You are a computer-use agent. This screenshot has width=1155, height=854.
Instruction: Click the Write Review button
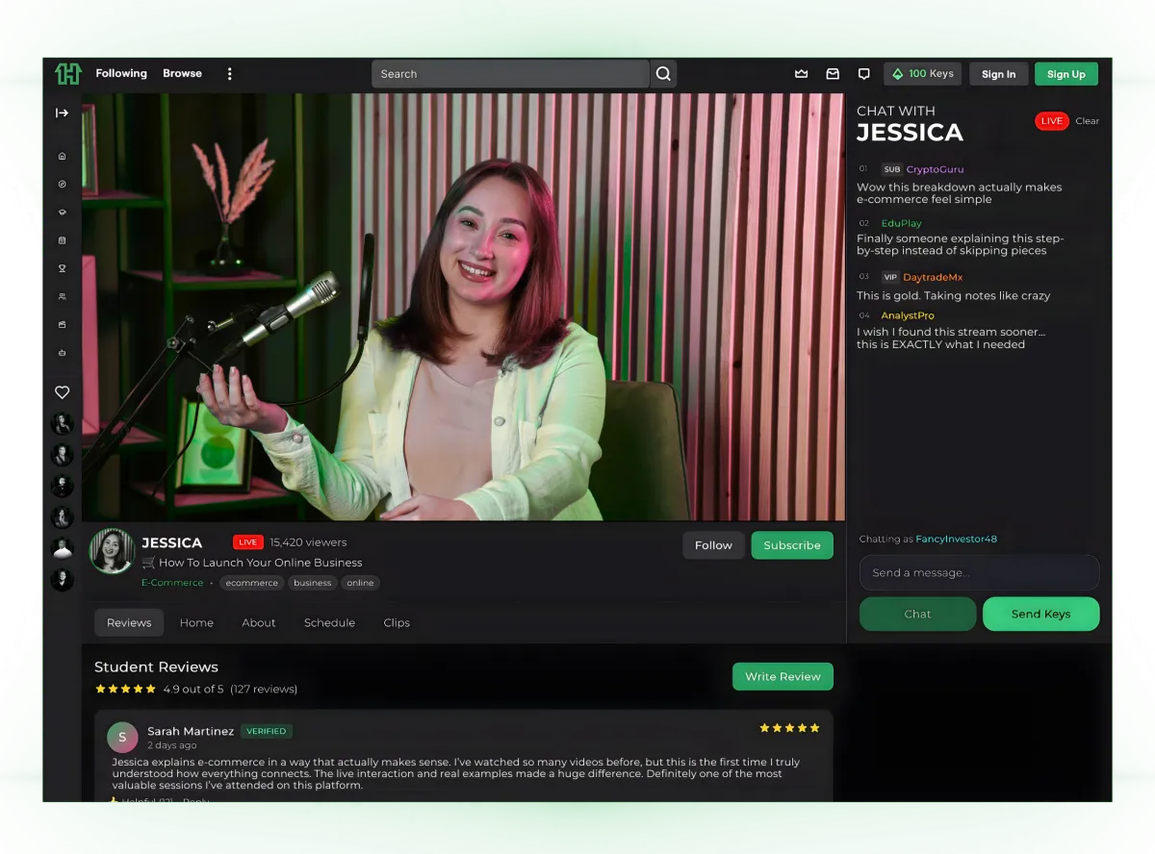pyautogui.click(x=783, y=676)
